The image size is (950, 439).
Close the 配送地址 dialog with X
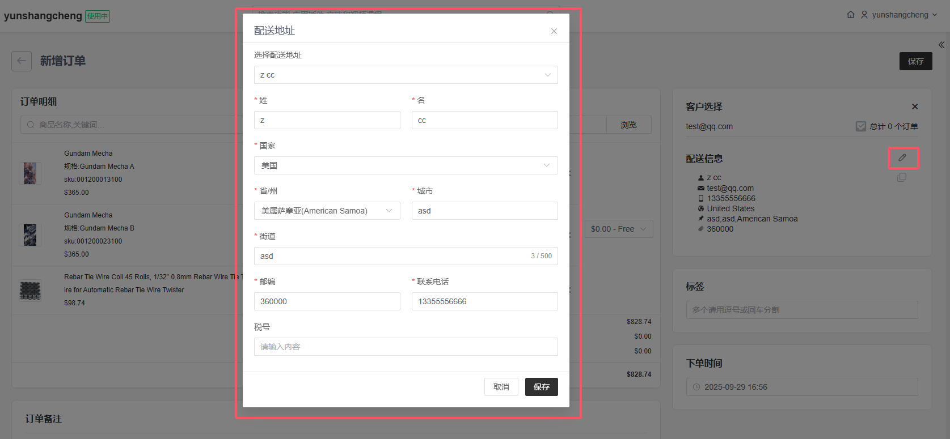tap(554, 31)
